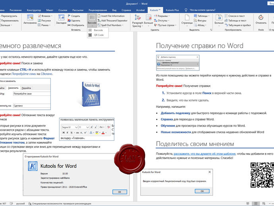This screenshot has width=274, height=206.
Task: Choose Barcode from the dropdown menu
Action: click(x=98, y=30)
